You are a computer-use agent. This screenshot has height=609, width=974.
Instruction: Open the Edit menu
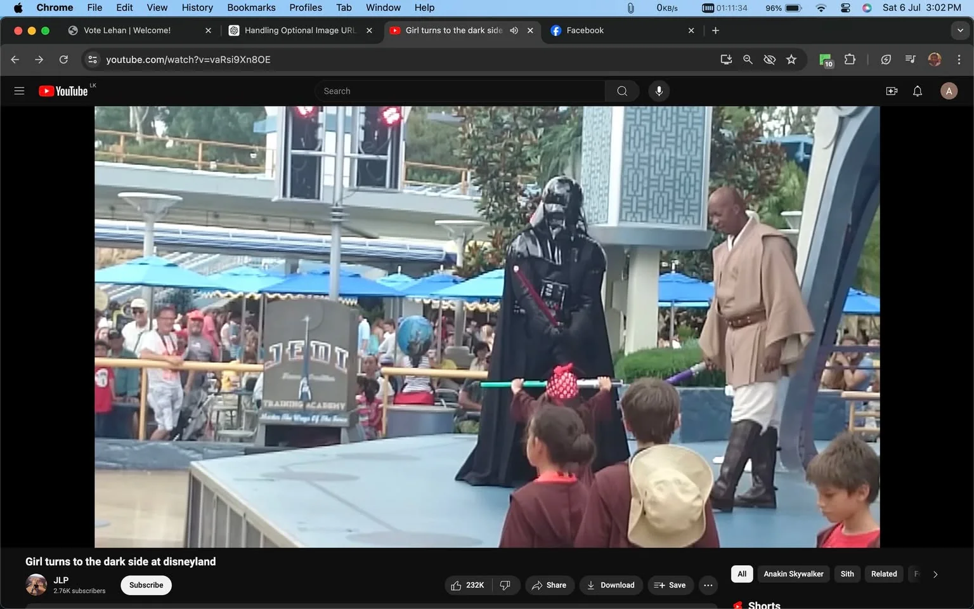(124, 8)
